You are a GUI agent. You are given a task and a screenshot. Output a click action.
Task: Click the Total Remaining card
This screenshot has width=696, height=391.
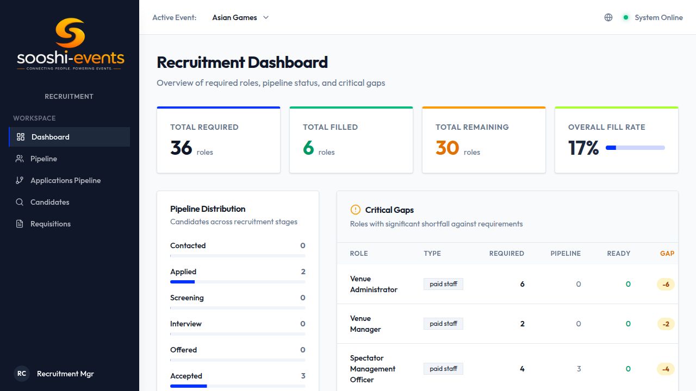coord(484,140)
